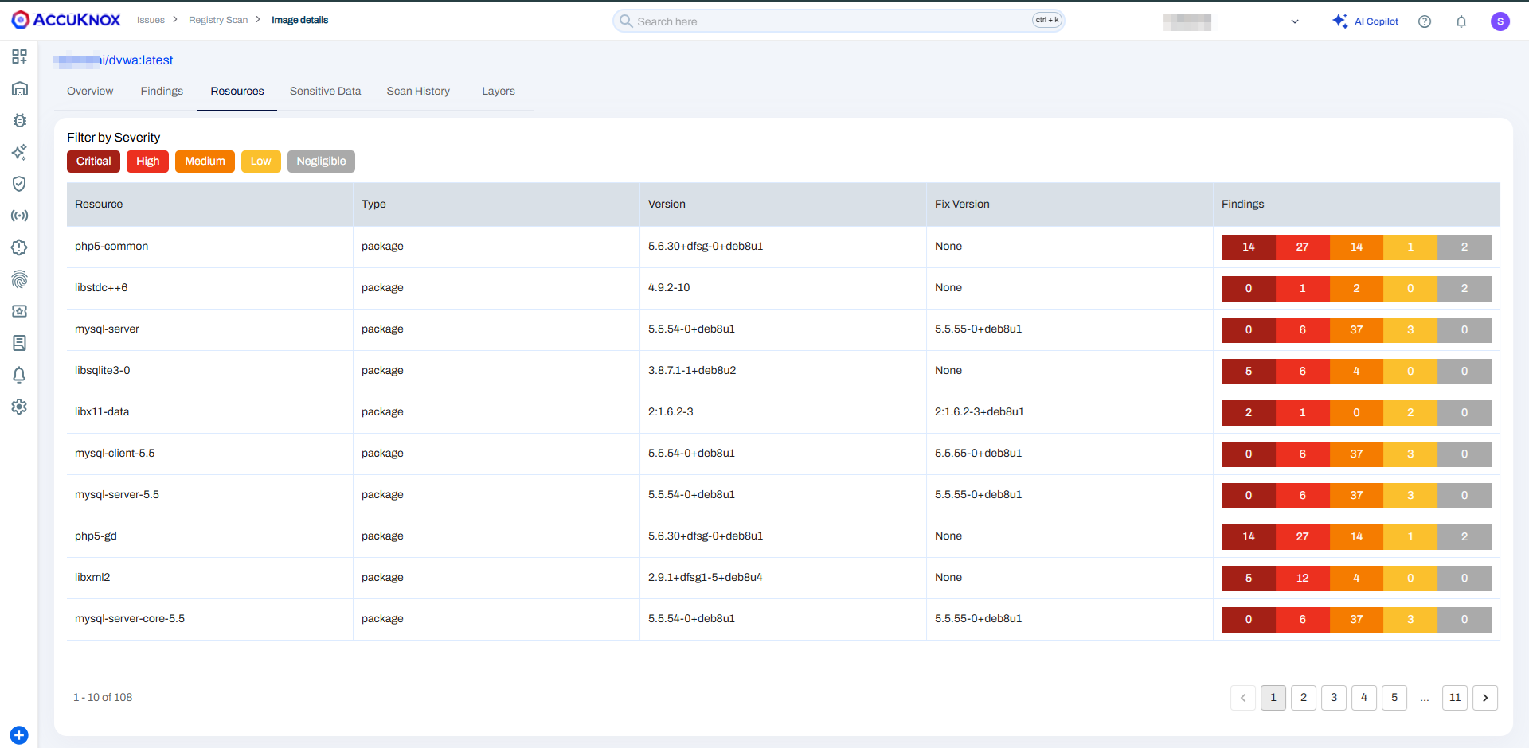Disable the Negligible severity filter
Viewport: 1529px width, 748px height.
click(x=321, y=162)
